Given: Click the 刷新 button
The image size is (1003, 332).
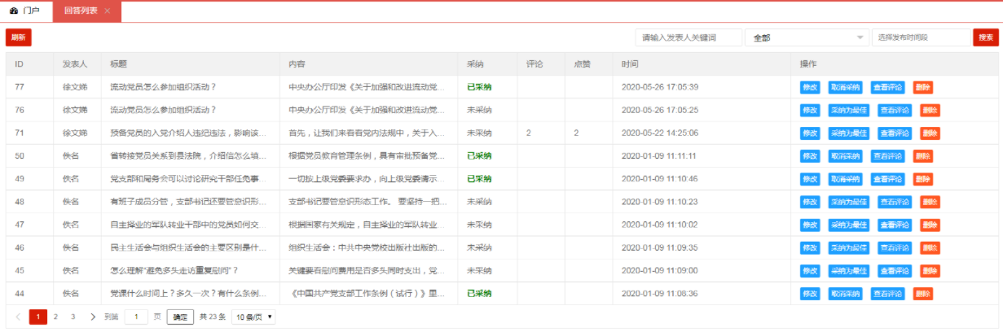Looking at the screenshot, I should click(18, 37).
